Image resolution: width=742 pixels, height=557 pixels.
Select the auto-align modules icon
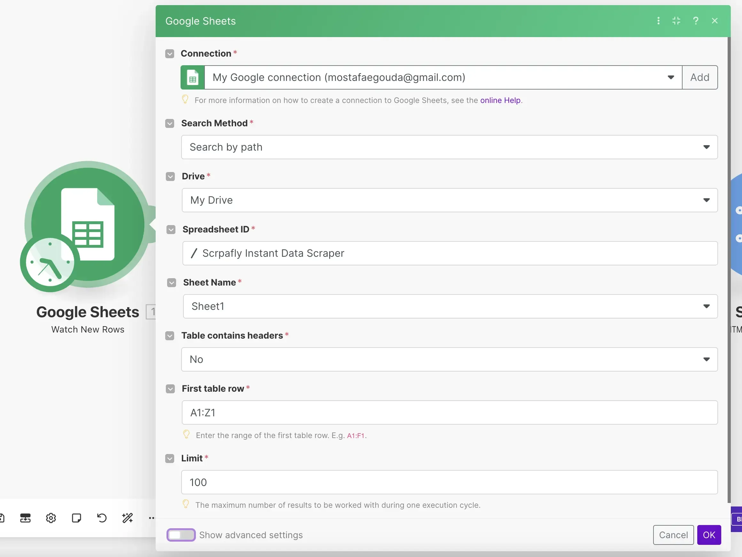tap(25, 518)
